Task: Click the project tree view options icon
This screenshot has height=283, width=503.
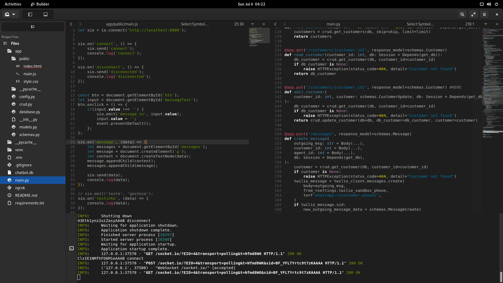Action: pos(32,26)
